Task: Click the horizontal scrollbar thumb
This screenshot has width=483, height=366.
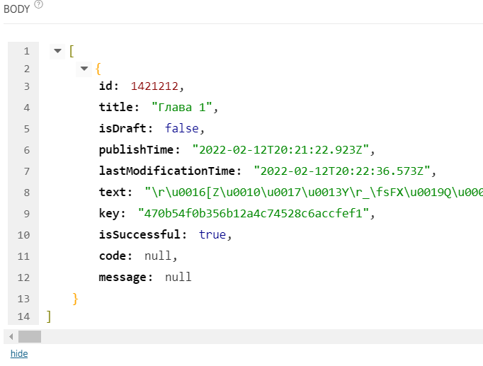Action: [x=30, y=336]
